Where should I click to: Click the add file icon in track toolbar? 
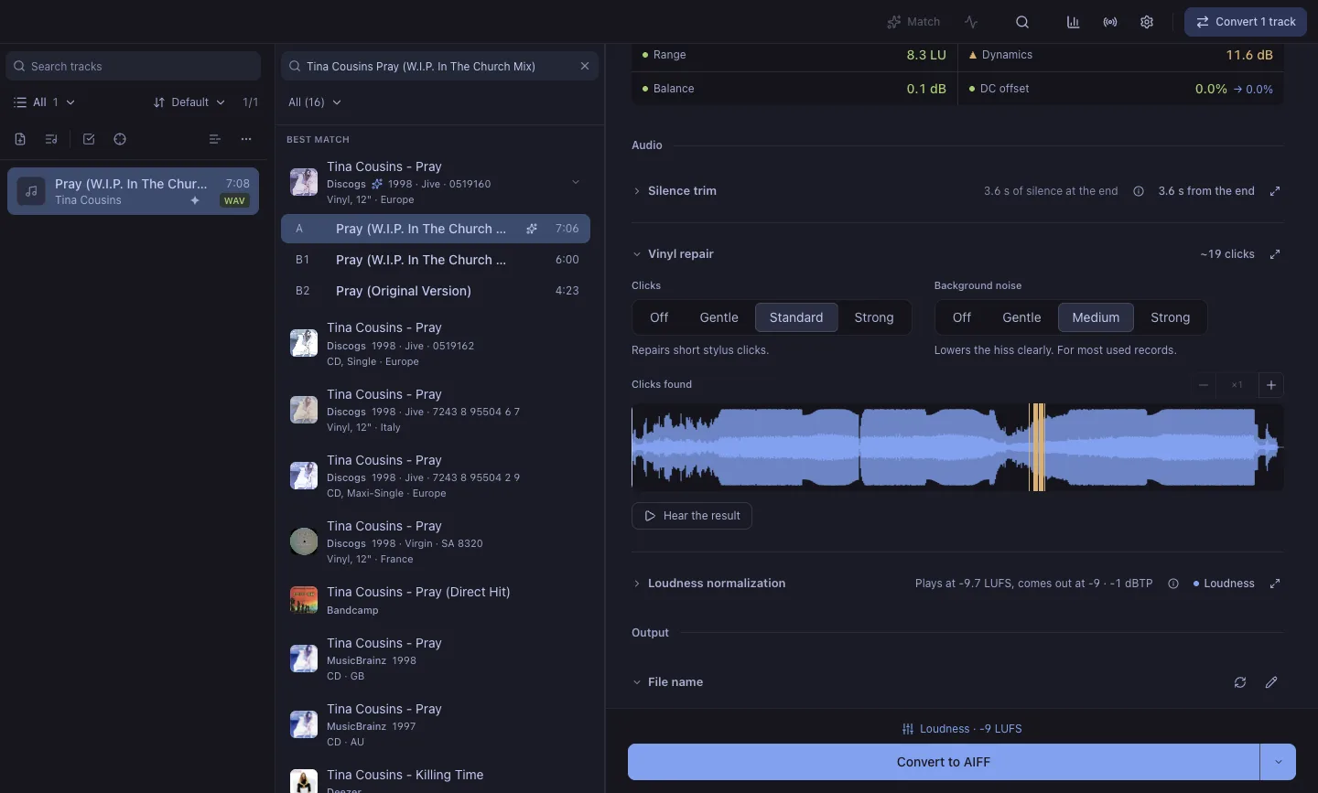[20, 139]
